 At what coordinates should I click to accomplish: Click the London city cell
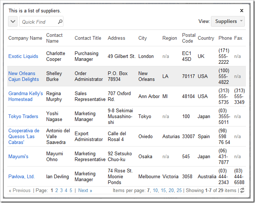pos(146,56)
